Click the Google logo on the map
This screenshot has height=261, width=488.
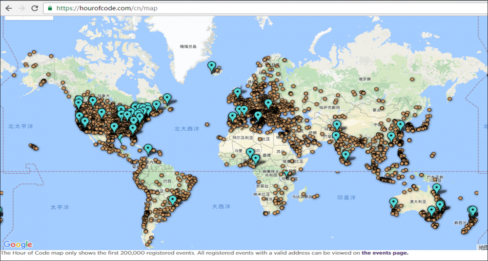pyautogui.click(x=18, y=244)
